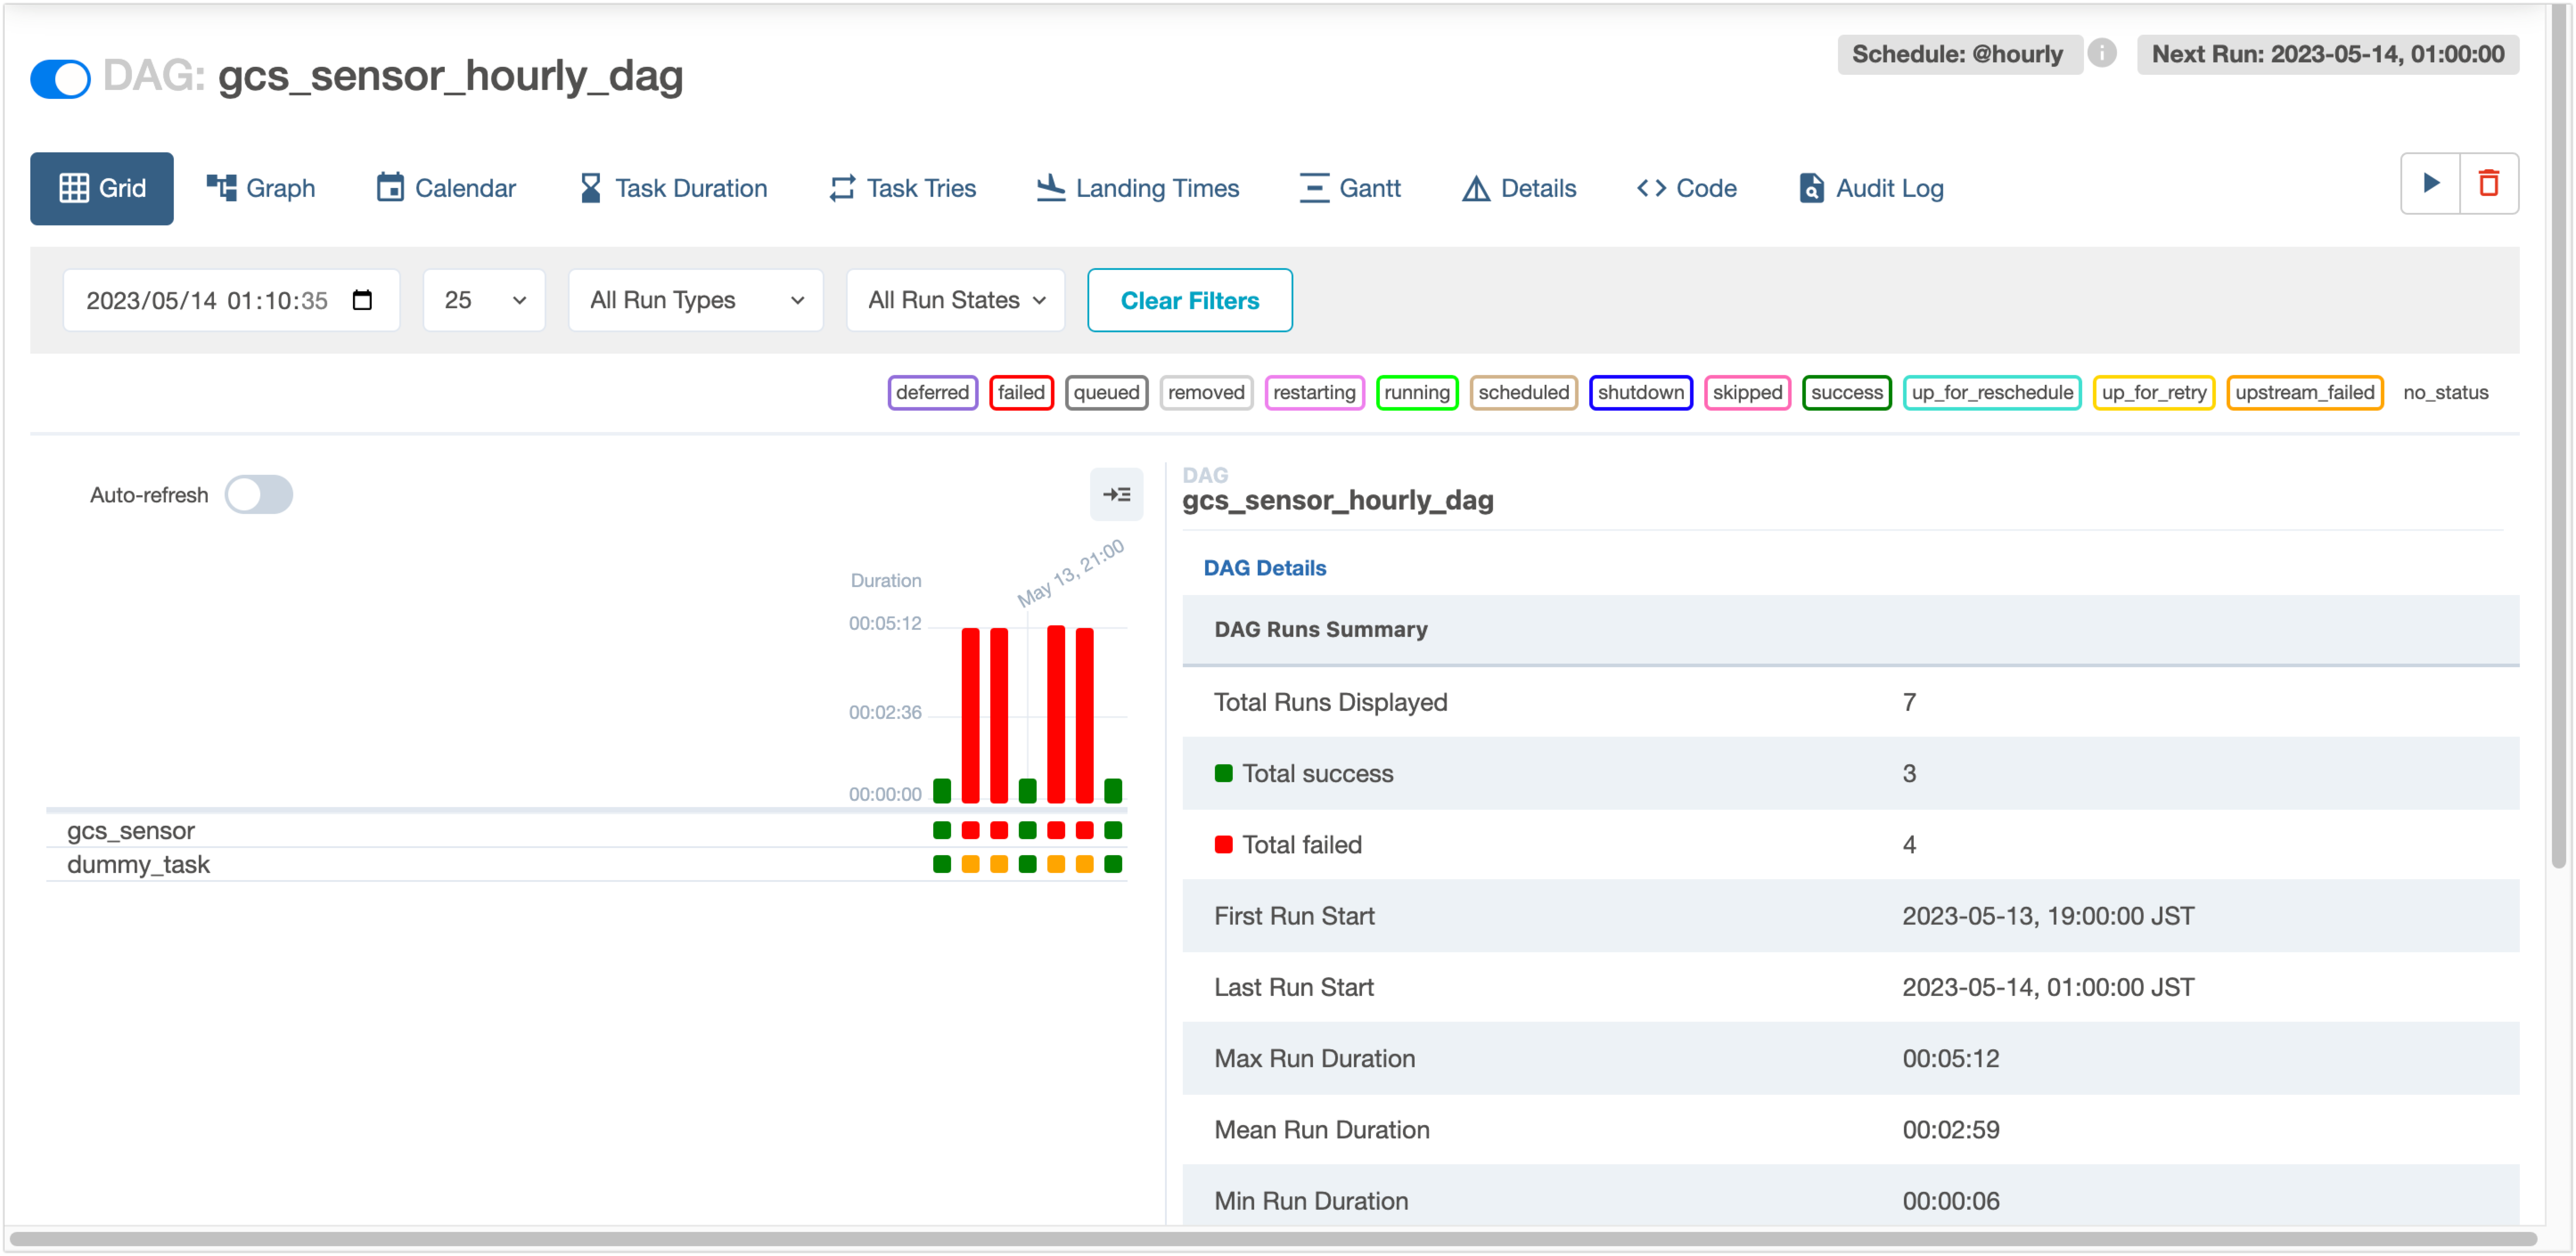Click the first dummy_task instance square

(x=942, y=865)
